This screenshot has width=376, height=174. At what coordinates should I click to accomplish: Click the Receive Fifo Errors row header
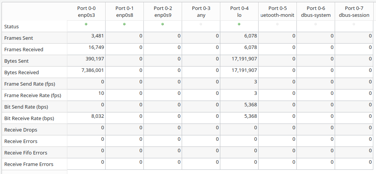[26, 153]
